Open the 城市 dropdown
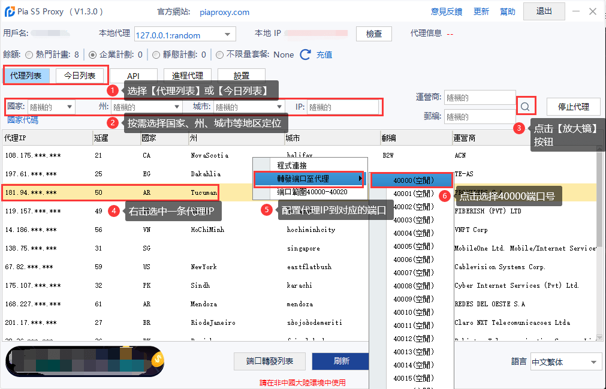The width and height of the screenshot is (606, 389). pos(249,107)
